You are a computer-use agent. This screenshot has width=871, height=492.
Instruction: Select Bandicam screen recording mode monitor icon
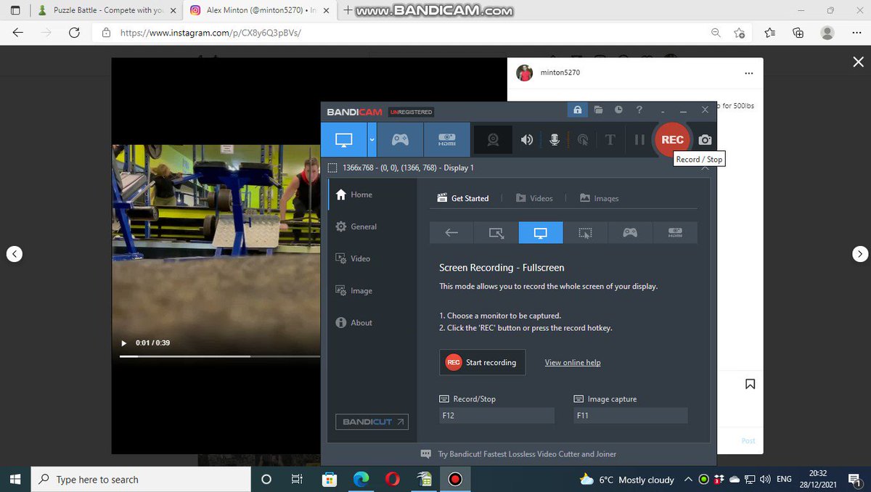[344, 139]
